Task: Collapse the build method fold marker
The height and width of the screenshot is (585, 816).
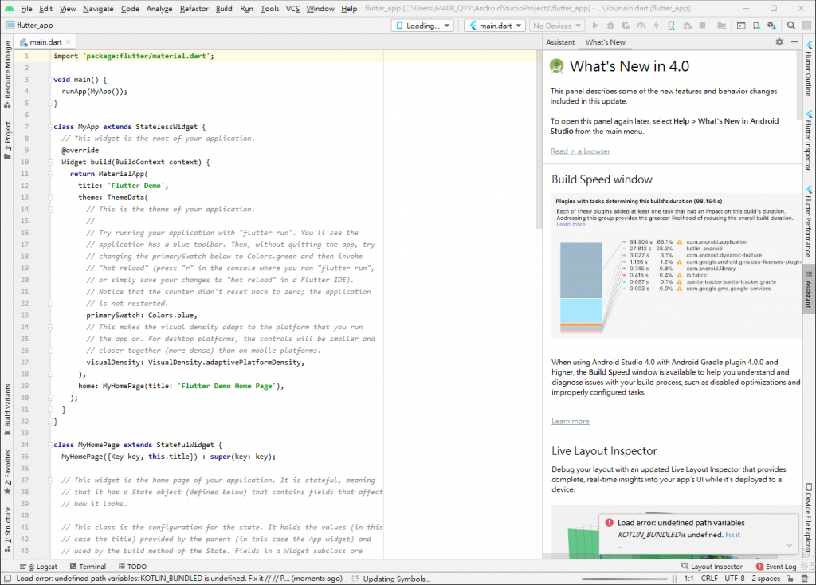Action: (50, 163)
